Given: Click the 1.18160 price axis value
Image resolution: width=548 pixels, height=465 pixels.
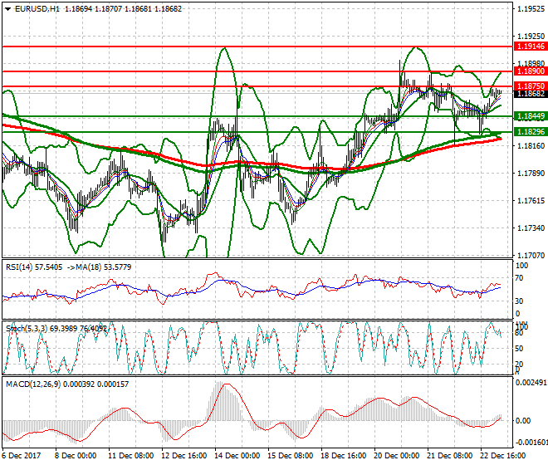Looking at the screenshot, I should pyautogui.click(x=531, y=146).
